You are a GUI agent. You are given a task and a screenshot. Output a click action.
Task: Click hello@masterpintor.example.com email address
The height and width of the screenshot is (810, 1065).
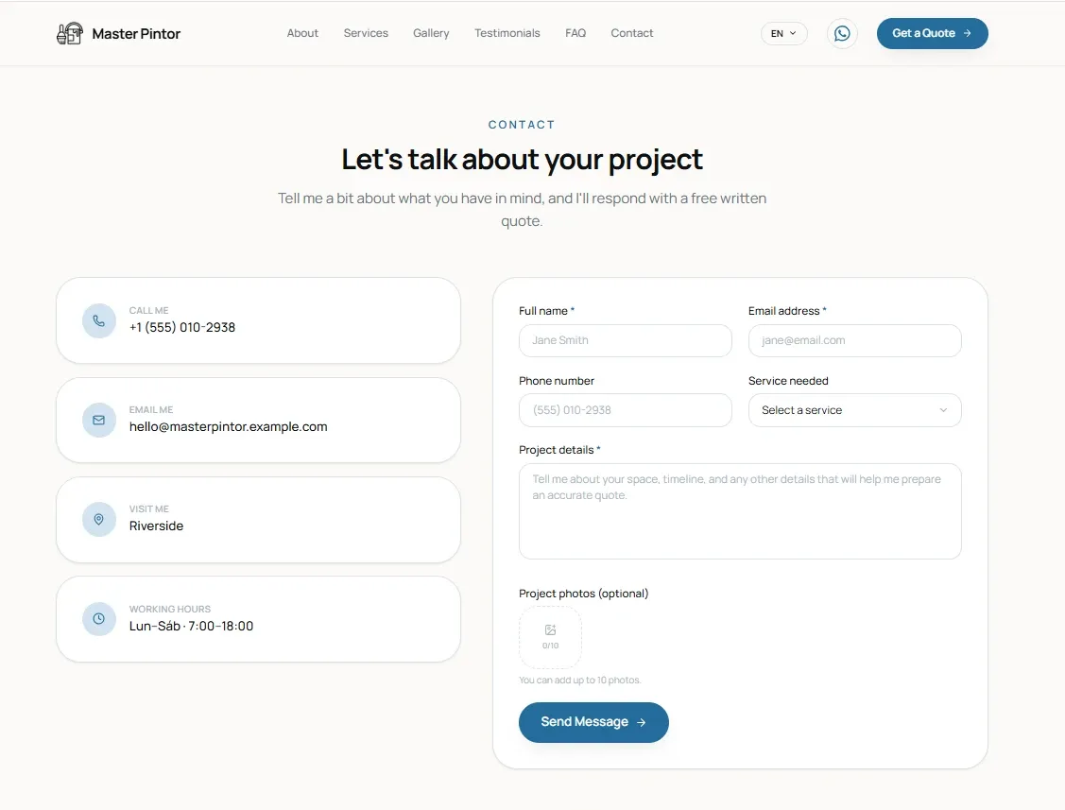(229, 427)
